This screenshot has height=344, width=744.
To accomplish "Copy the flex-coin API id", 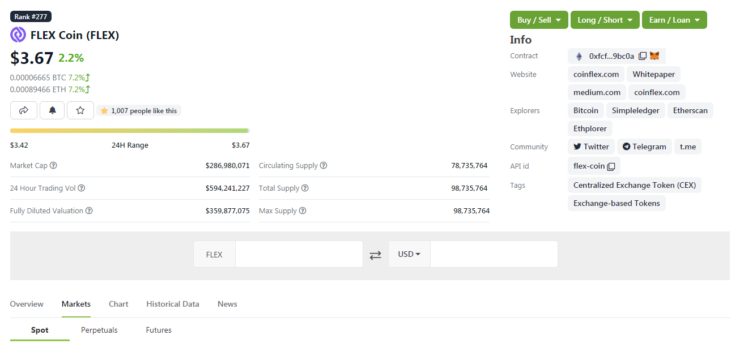I will pyautogui.click(x=611, y=166).
